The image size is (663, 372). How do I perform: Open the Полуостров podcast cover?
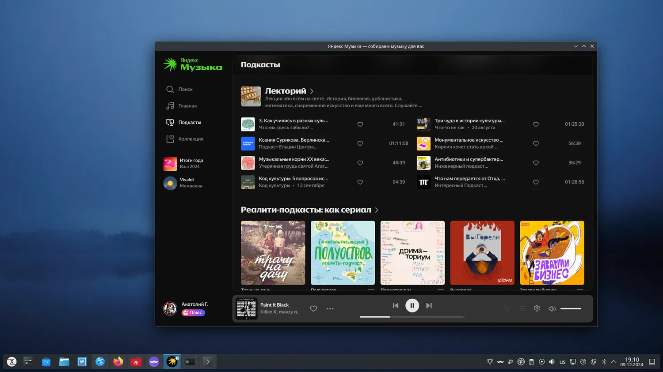(x=343, y=253)
